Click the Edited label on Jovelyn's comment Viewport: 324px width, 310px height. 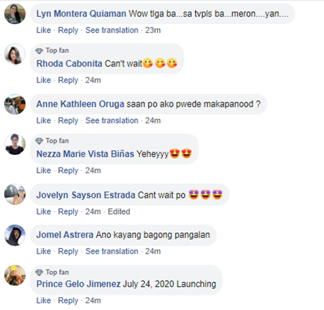pos(119,212)
